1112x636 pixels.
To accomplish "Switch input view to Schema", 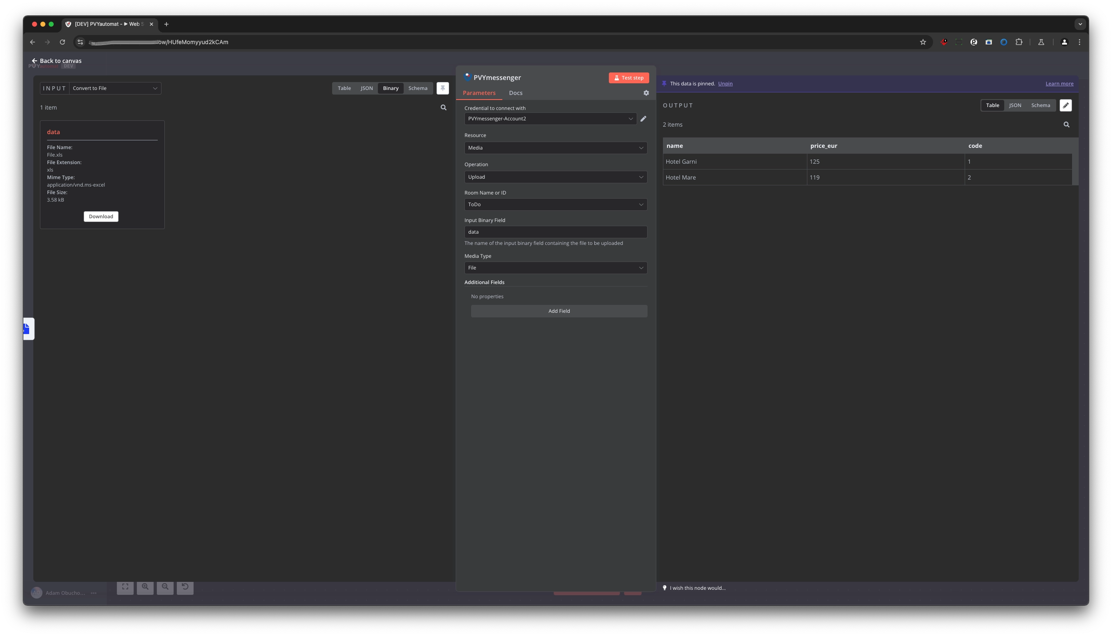I will tap(418, 88).
